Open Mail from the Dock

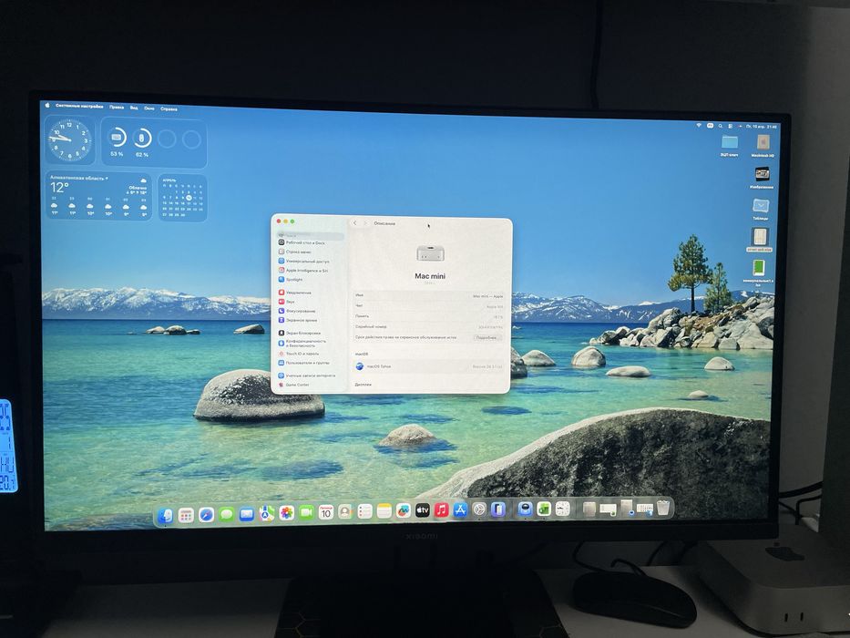point(247,514)
